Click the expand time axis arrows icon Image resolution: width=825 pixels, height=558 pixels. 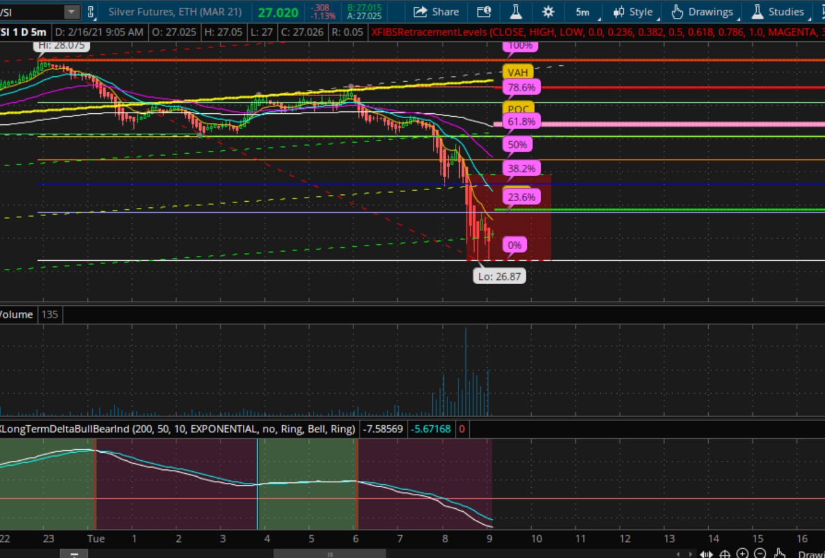707,554
